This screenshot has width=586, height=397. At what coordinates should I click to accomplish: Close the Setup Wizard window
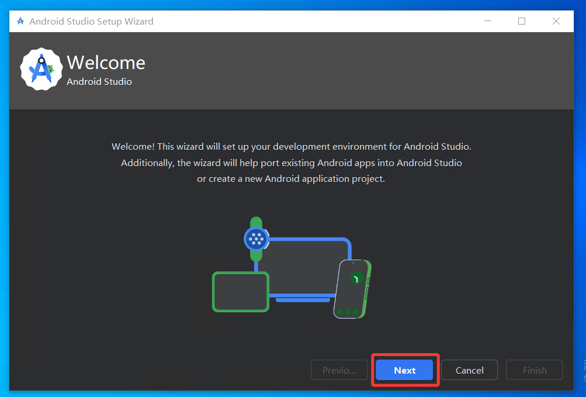pos(556,22)
